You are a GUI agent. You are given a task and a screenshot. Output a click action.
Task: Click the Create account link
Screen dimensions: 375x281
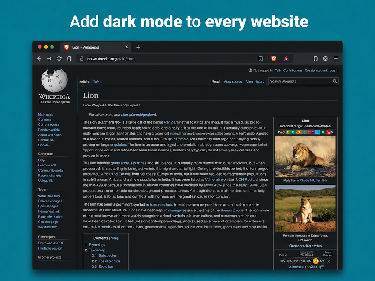point(316,70)
